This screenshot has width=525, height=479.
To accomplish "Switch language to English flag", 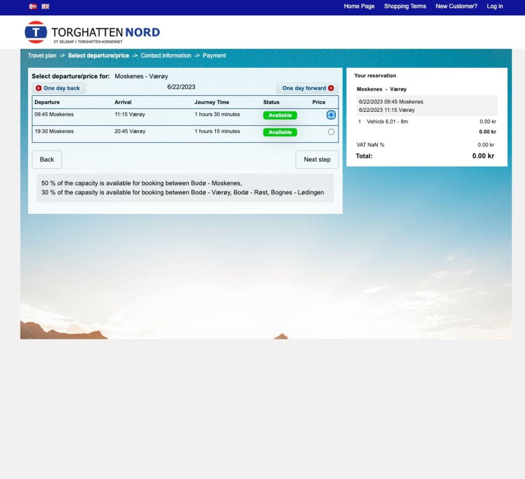I will point(46,7).
